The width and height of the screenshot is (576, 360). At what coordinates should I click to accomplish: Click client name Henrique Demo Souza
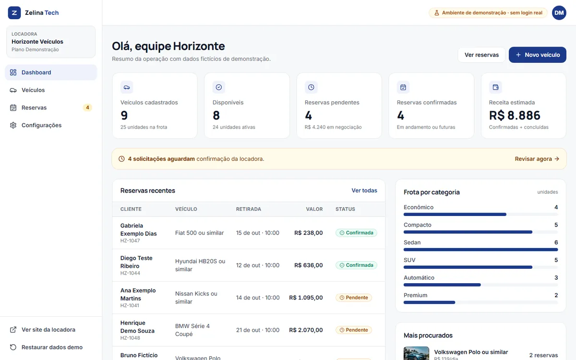coord(137,327)
